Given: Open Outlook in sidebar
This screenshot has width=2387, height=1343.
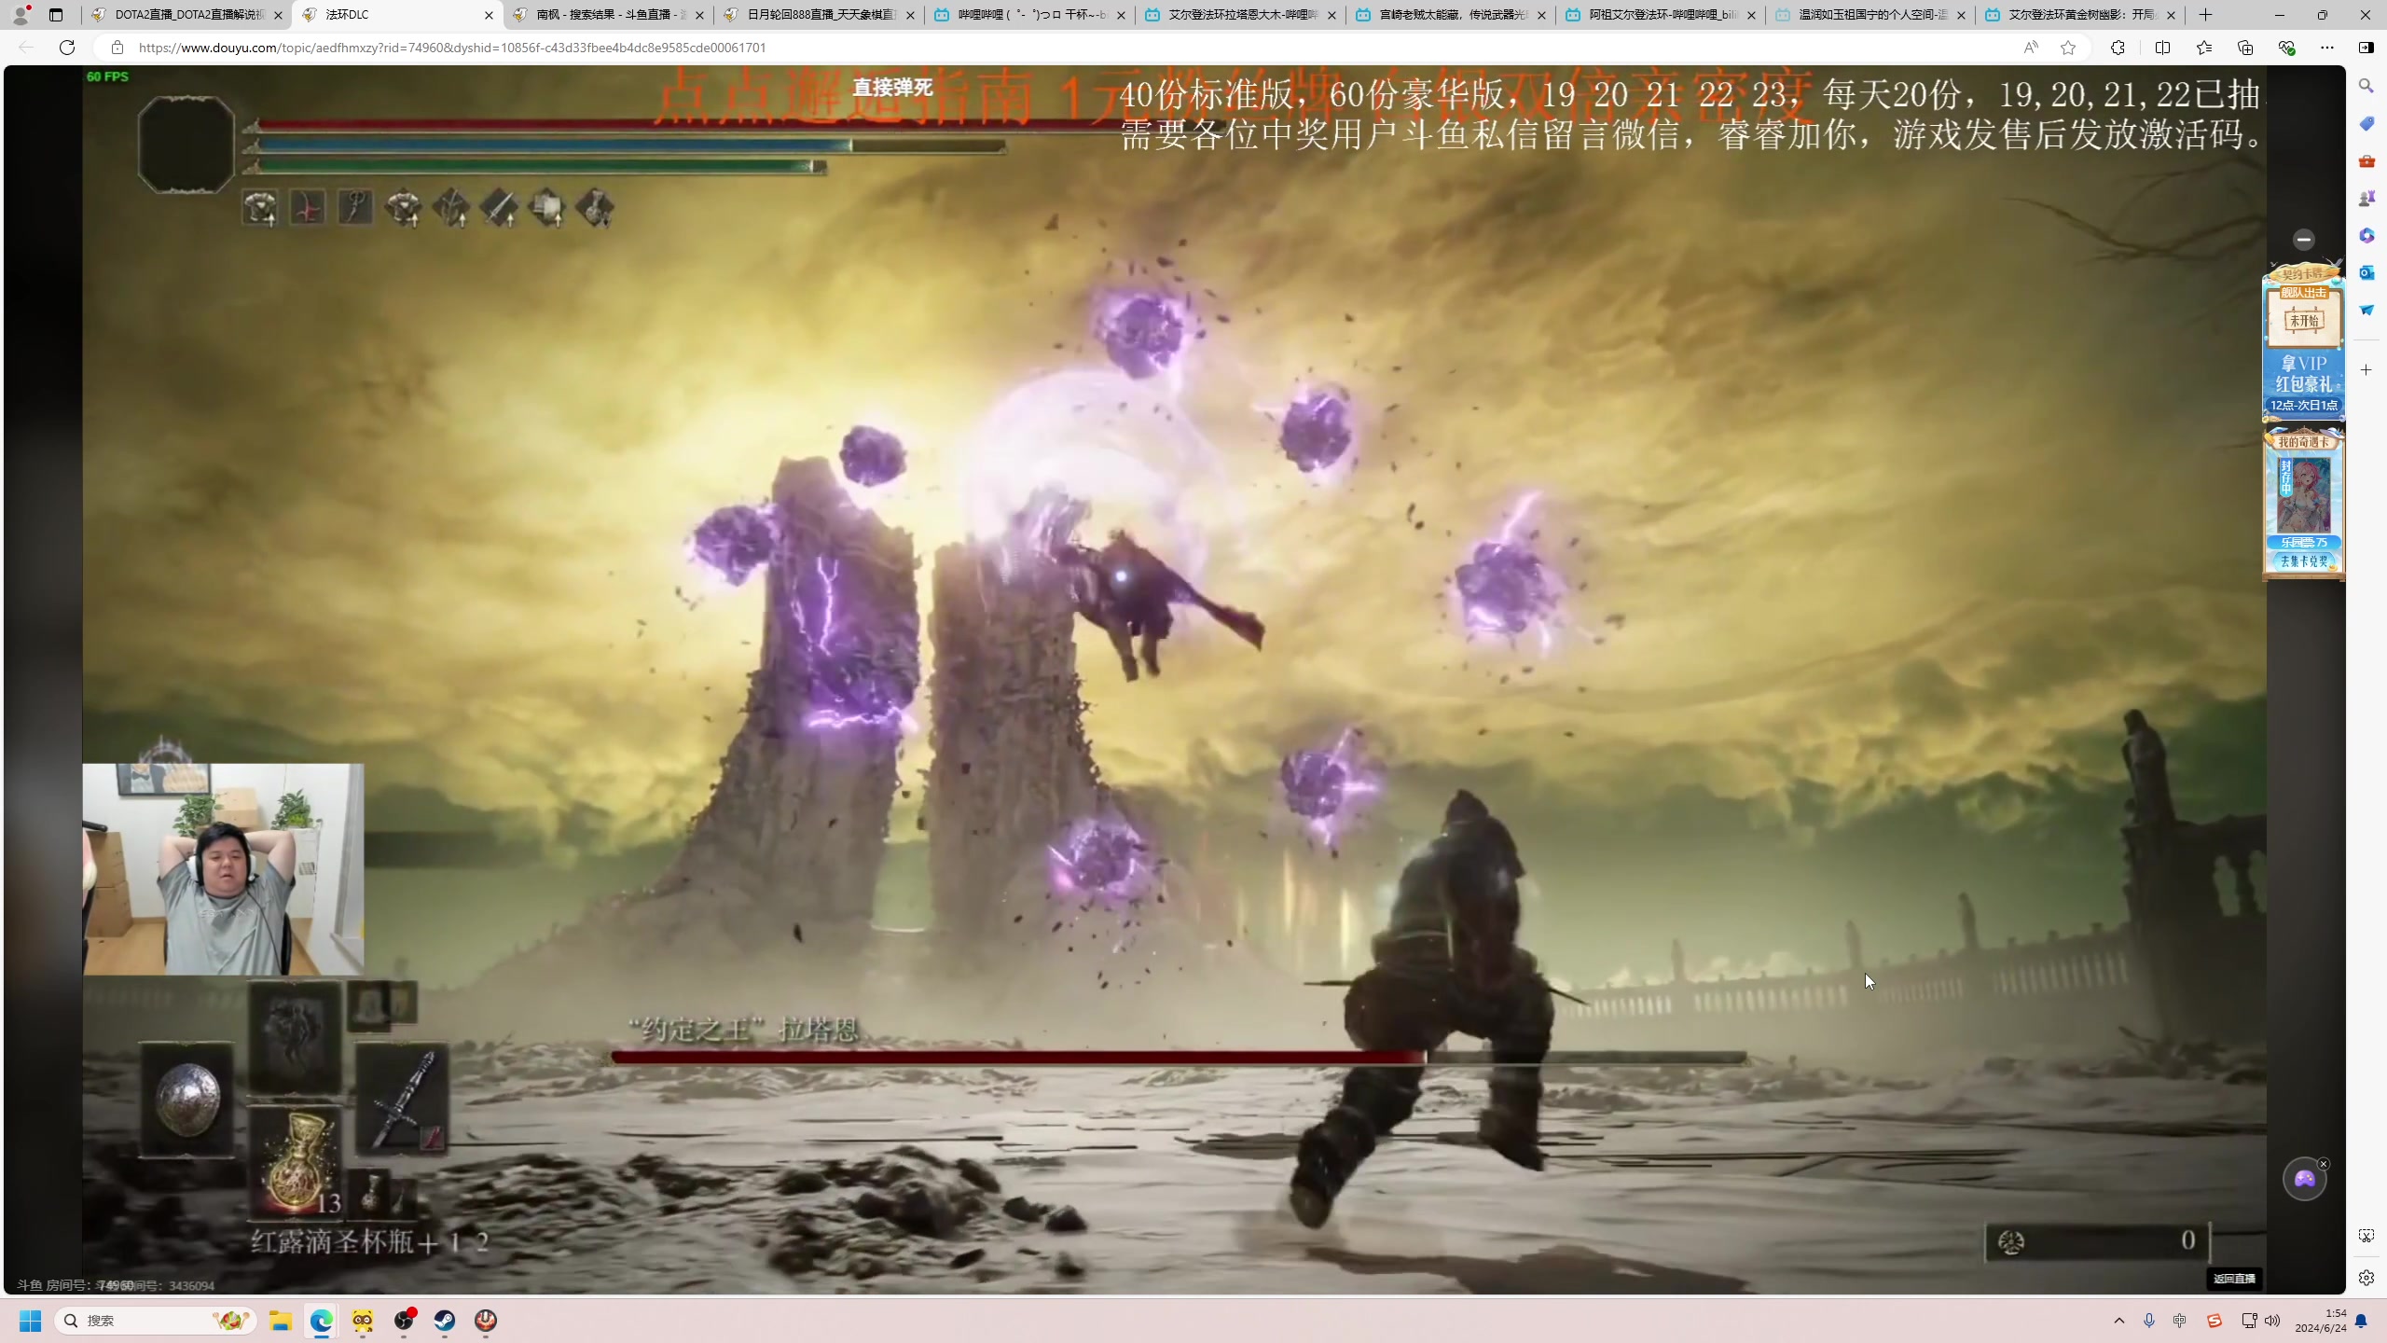Looking at the screenshot, I should point(2366,272).
